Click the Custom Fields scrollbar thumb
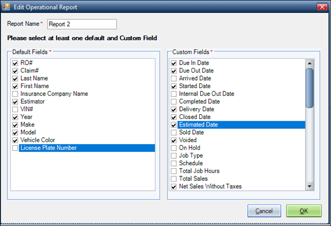Screen dimensions: 331x226 click(x=310, y=88)
